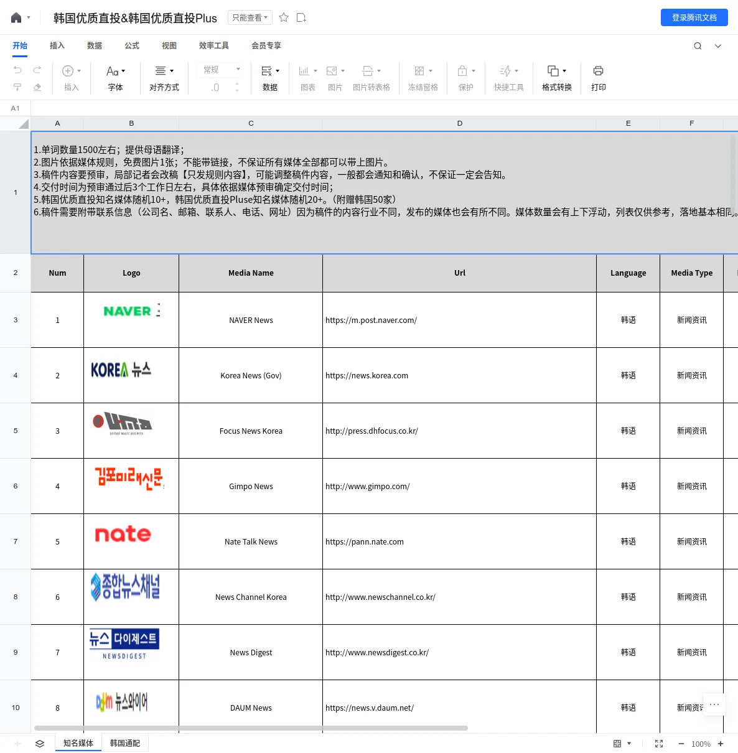Zoom out with the minus icon
This screenshot has height=753, width=738.
681,744
